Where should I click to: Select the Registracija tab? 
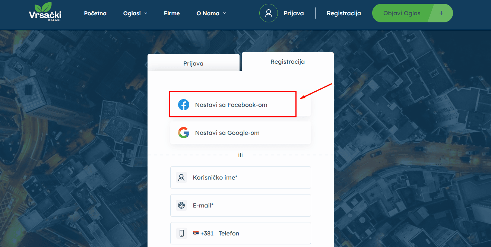pyautogui.click(x=288, y=61)
